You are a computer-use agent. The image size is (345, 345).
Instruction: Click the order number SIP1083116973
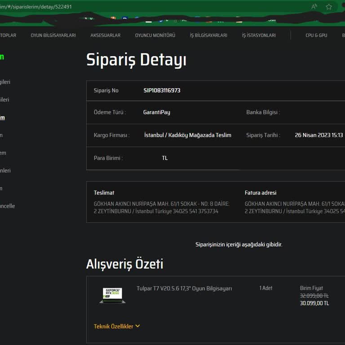162,90
